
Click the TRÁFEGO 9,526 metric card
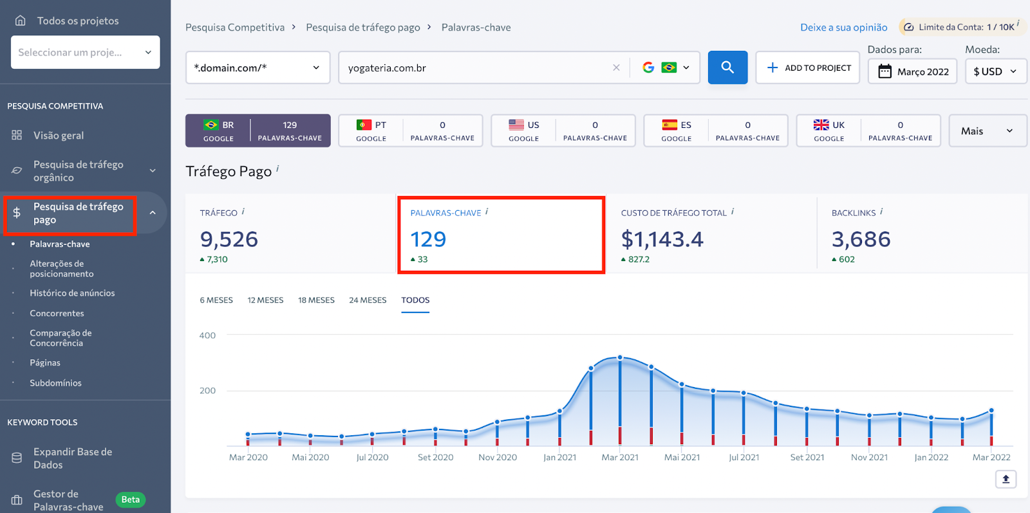click(x=290, y=234)
